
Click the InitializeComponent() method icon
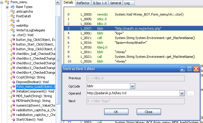pyautogui.click(x=13, y=91)
